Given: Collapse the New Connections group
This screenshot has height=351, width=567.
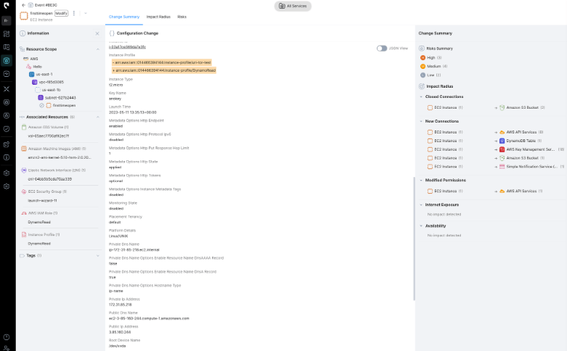Looking at the screenshot, I should coord(420,121).
